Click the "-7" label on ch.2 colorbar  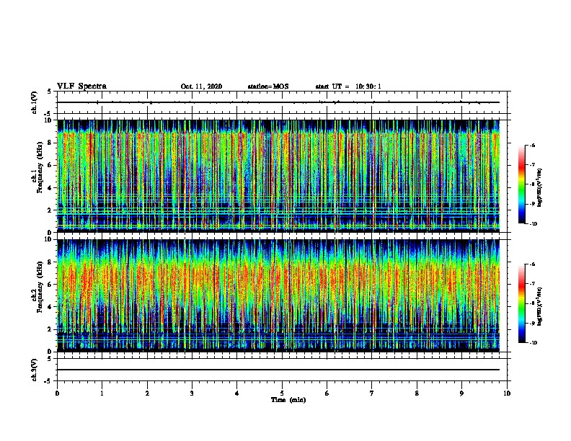tap(532, 284)
